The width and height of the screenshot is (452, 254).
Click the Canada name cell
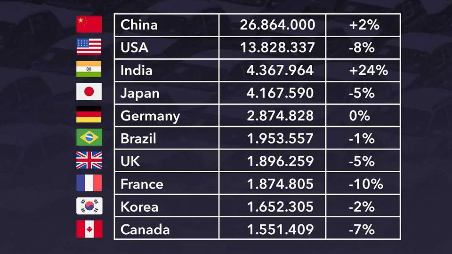click(166, 230)
